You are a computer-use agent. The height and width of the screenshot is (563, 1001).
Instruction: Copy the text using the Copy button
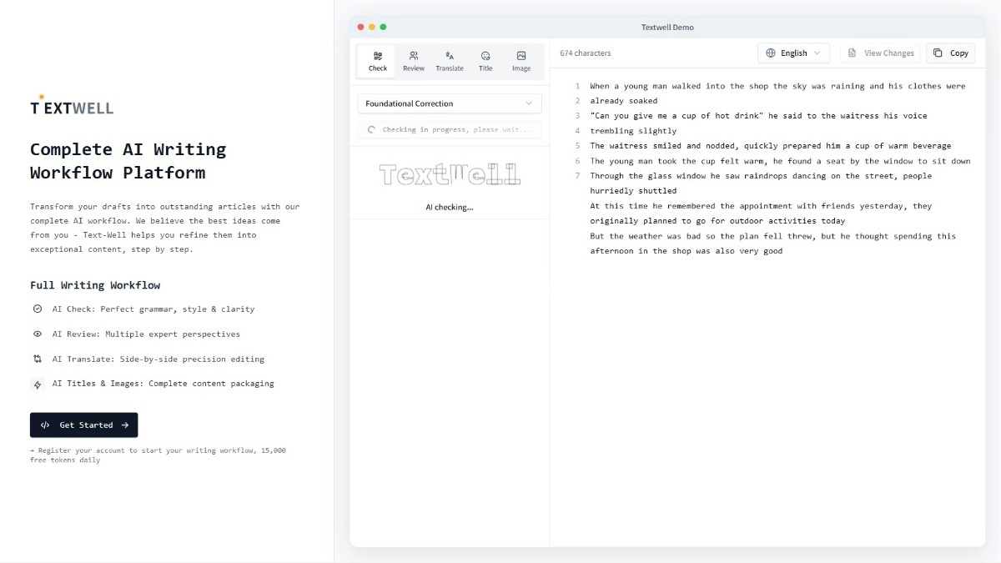[x=951, y=53]
